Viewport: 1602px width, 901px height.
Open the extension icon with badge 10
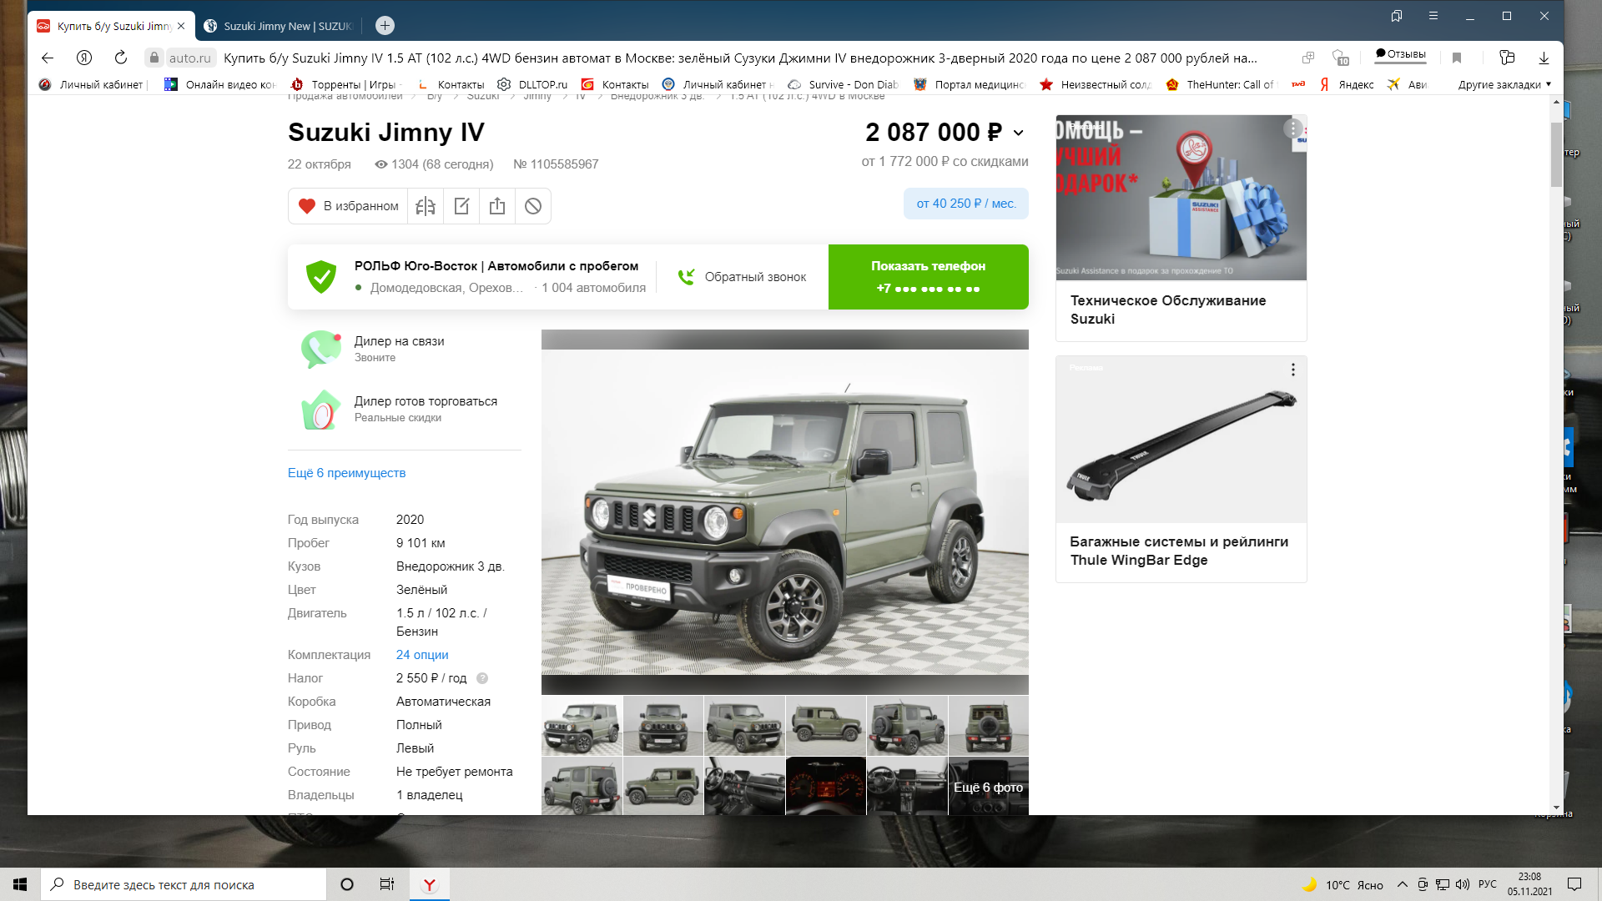pyautogui.click(x=1341, y=58)
